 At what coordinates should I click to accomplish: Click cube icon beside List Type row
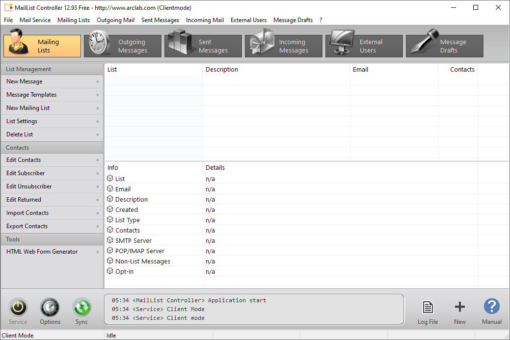[110, 220]
